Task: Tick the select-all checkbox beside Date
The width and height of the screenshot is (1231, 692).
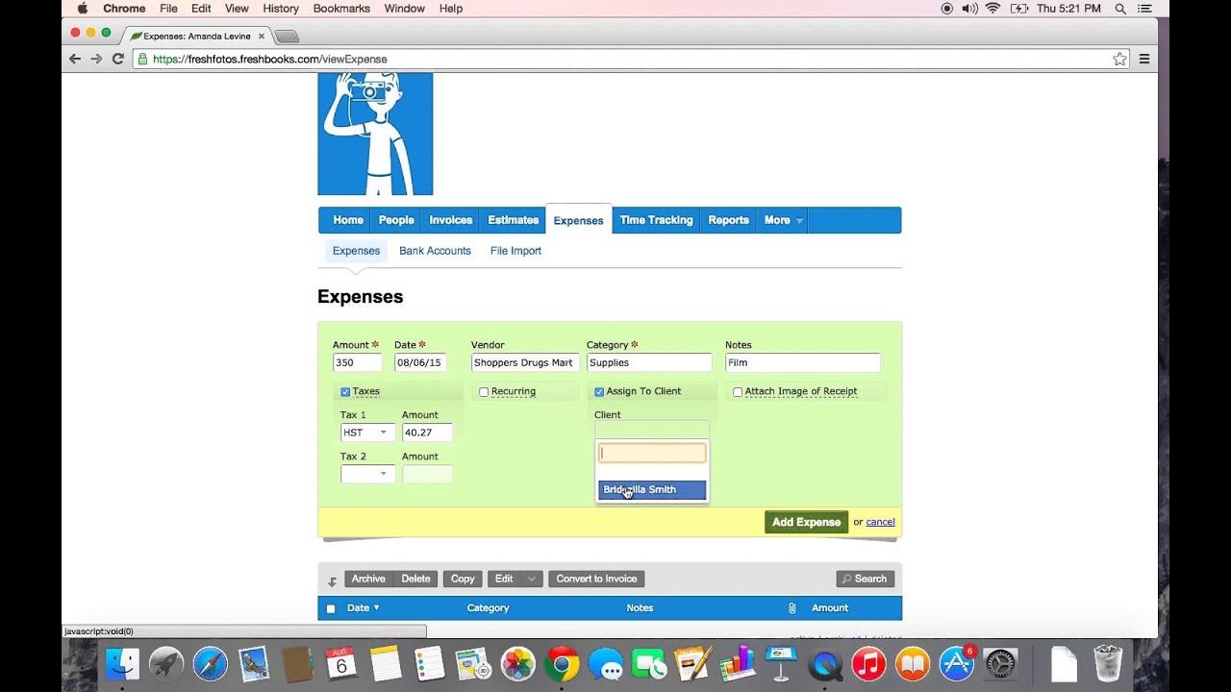Action: pos(331,608)
